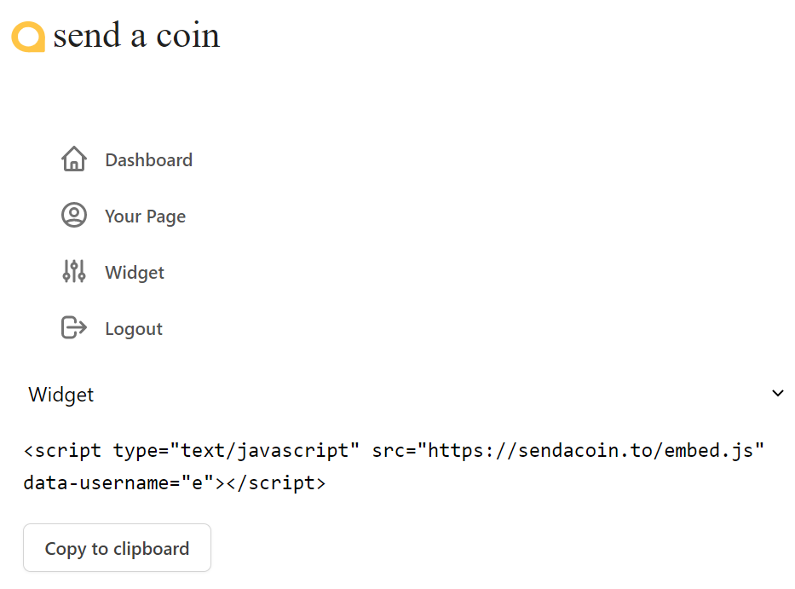Click the house outline icon in sidebar
The width and height of the screenshot is (795, 589).
coord(74,159)
